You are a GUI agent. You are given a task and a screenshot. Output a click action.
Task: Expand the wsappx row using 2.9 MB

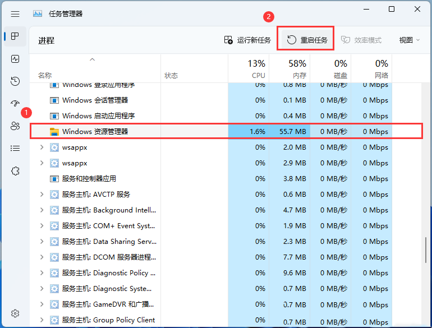[42, 163]
